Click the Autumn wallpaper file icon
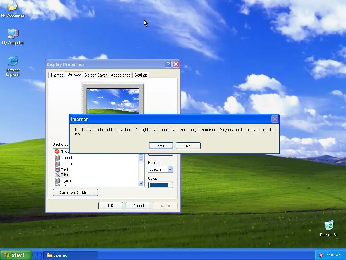 point(57,164)
